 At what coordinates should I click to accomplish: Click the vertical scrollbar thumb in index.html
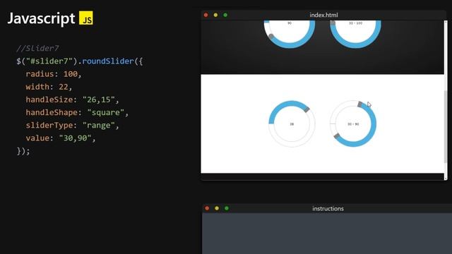coord(446,127)
